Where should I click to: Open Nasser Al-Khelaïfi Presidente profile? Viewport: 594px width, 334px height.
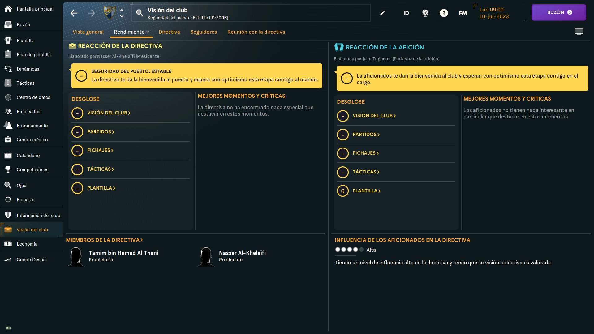point(242,253)
